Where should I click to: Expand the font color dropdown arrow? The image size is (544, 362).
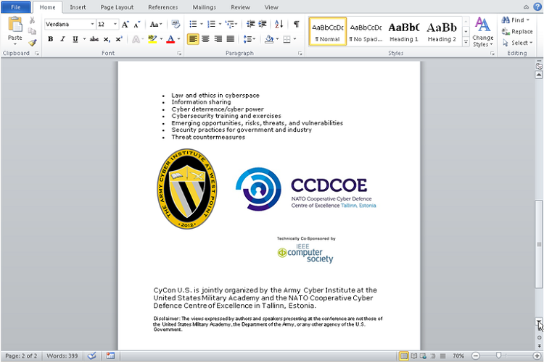coord(178,39)
